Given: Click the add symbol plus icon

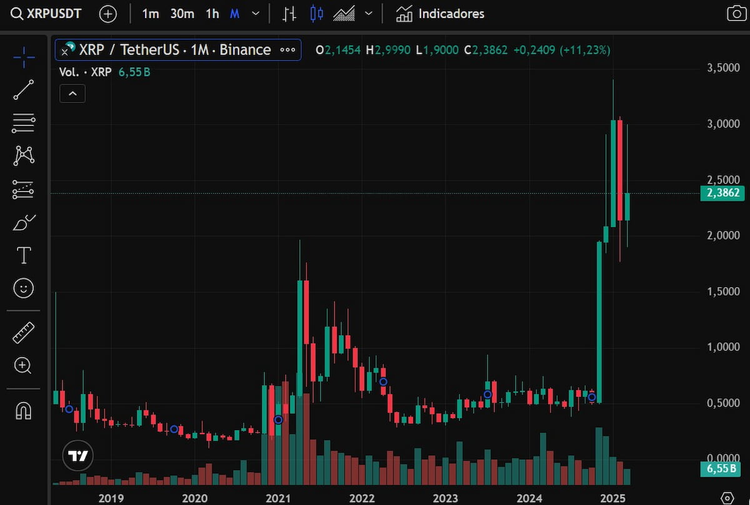Looking at the screenshot, I should [108, 14].
